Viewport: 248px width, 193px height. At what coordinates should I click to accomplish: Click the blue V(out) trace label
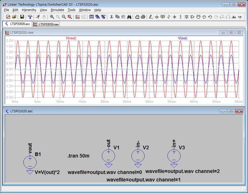coord(183,38)
